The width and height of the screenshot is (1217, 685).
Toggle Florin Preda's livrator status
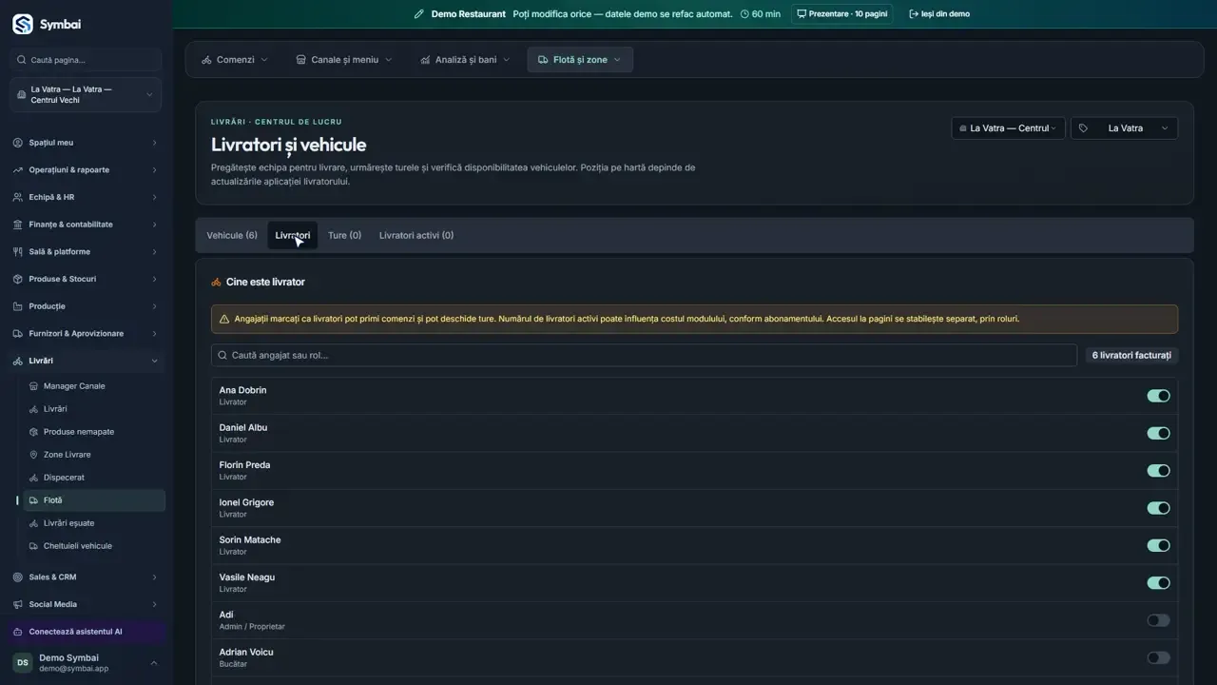click(1158, 471)
